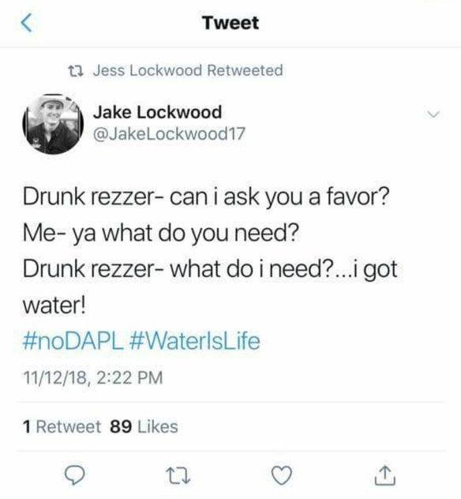This screenshot has width=461, height=499.
Task: Open Jake Lockwood's profile picture
Action: [53, 124]
